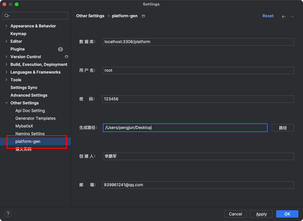Image resolution: width=303 pixels, height=221 pixels.
Task: Click the Settings window title
Action: [x=151, y=4]
